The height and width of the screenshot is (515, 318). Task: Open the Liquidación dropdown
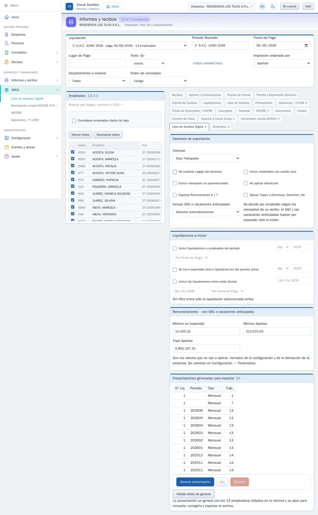click(128, 46)
